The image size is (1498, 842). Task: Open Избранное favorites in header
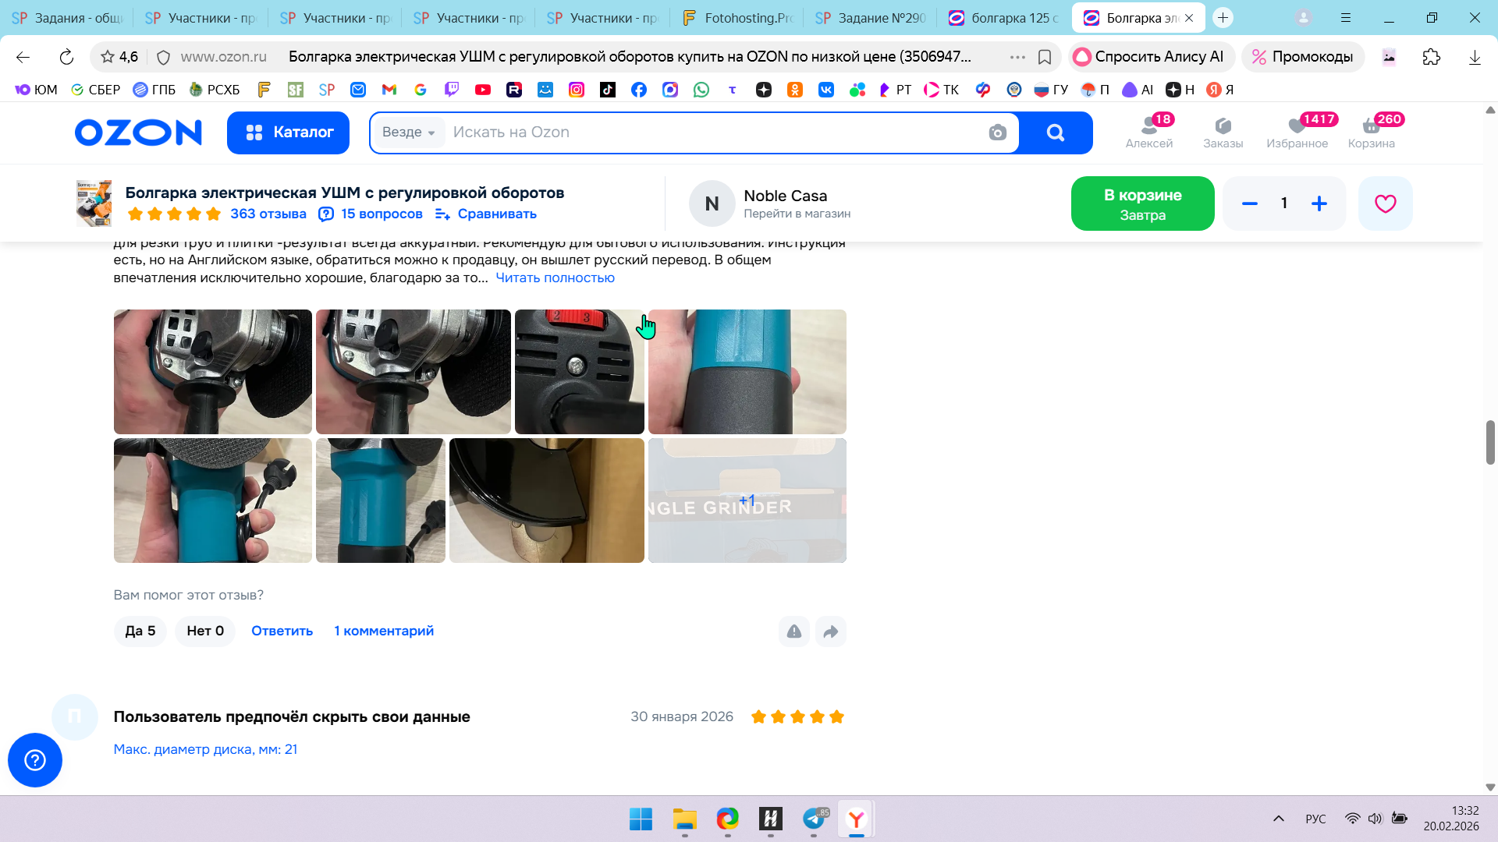pos(1297,132)
